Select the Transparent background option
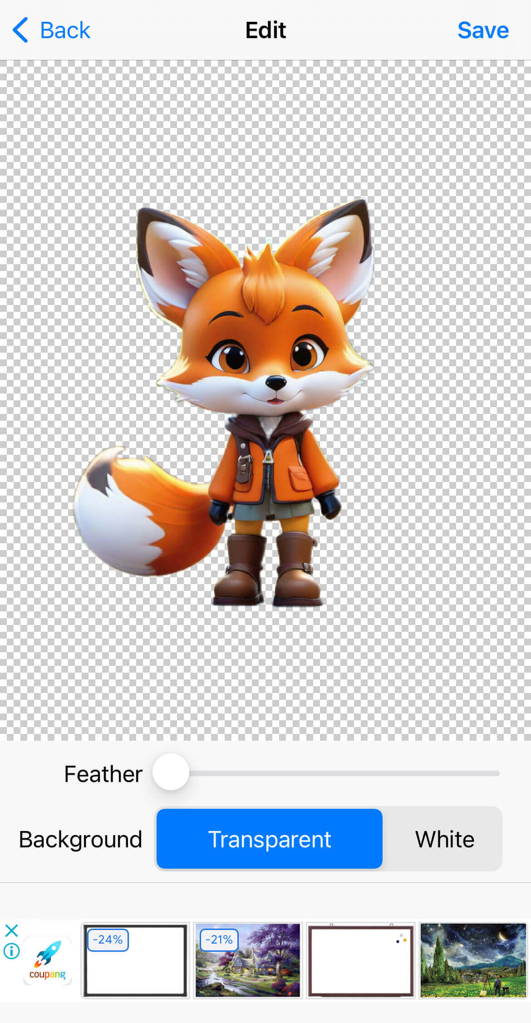This screenshot has width=531, height=1023. click(269, 839)
